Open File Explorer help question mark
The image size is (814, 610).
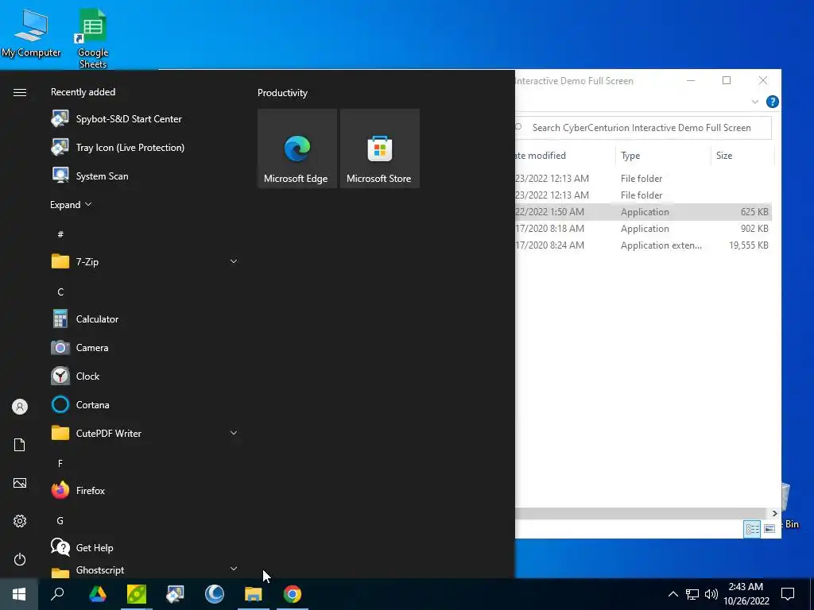point(773,102)
